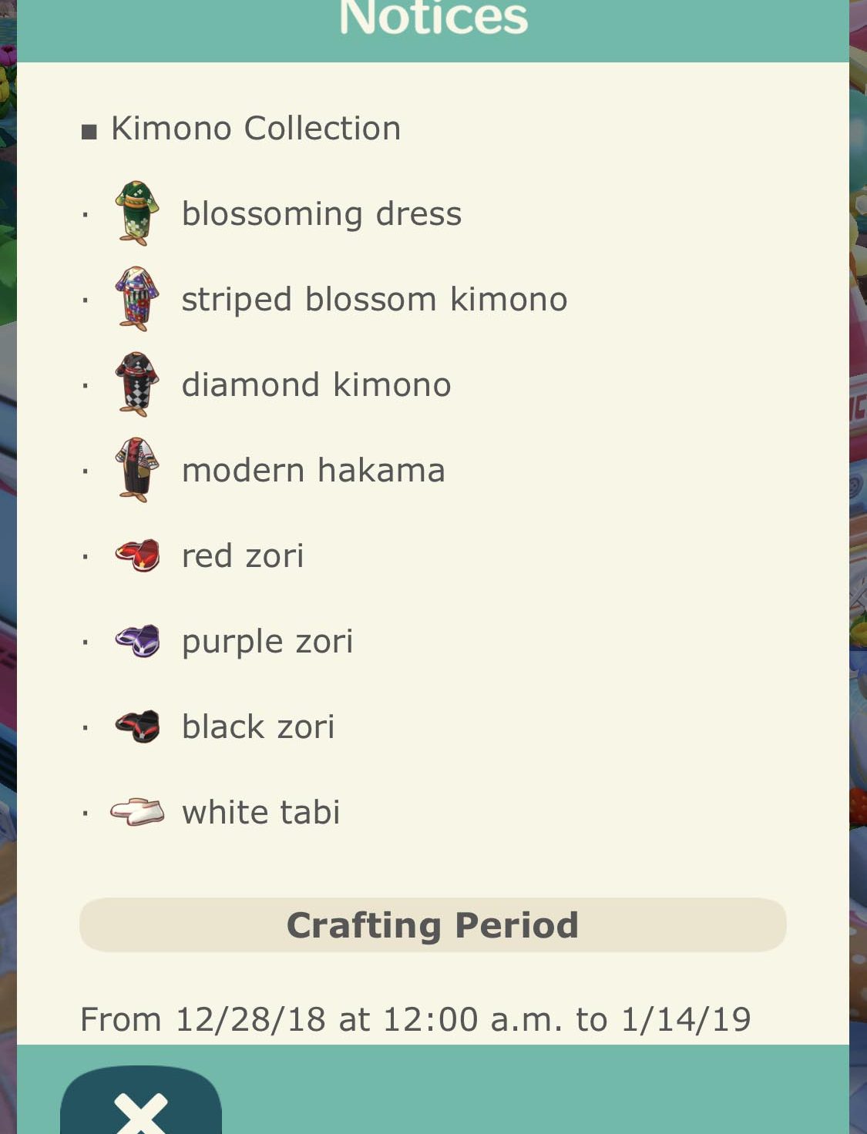The width and height of the screenshot is (867, 1134).
Task: Select the red zori text
Action: pos(243,555)
